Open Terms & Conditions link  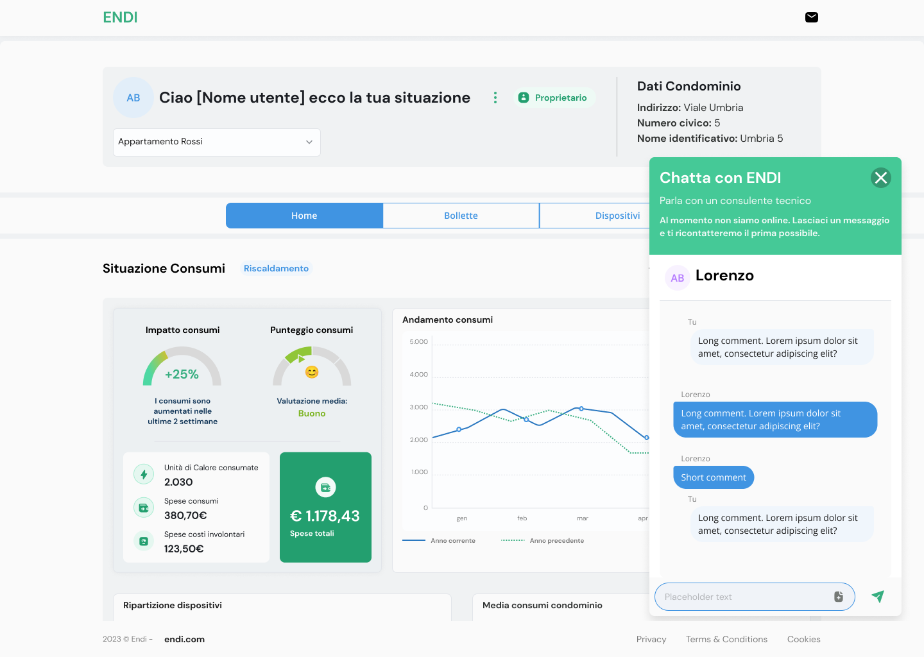click(x=726, y=639)
